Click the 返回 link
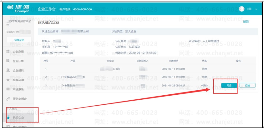Image resolution: width=264 pixels, height=130 pixels. [x=246, y=22]
